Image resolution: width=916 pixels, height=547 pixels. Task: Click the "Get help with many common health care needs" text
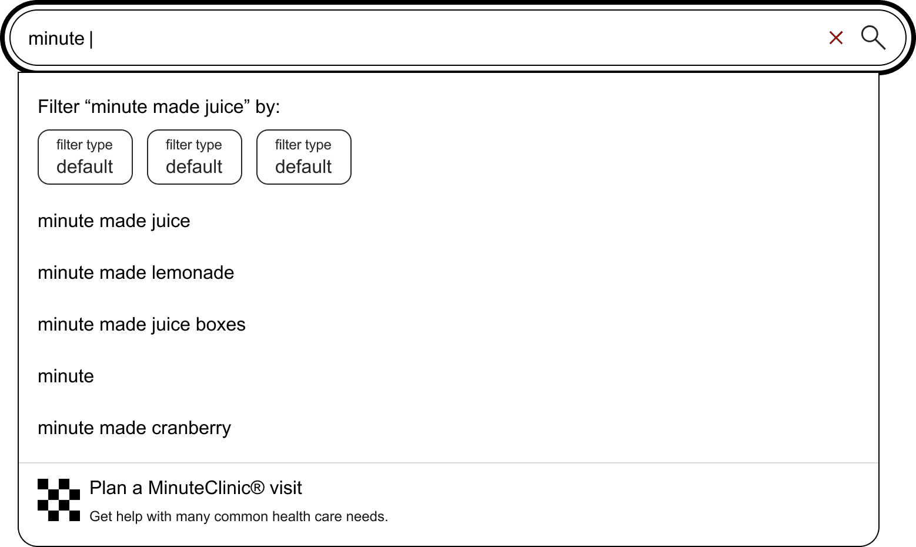(238, 516)
